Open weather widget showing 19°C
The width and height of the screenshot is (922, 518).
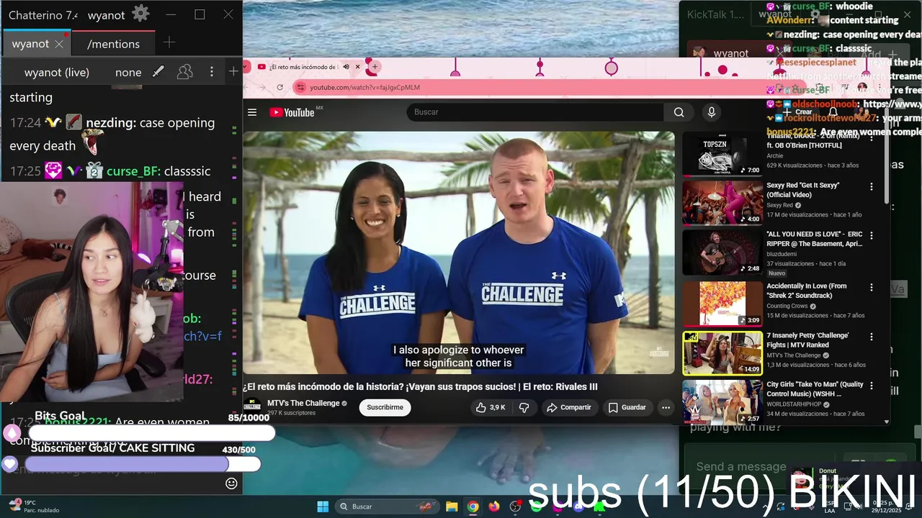[x=33, y=506]
